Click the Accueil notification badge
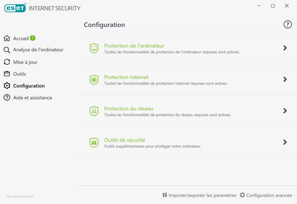Image resolution: width=297 pixels, height=204 pixels. click(x=33, y=38)
